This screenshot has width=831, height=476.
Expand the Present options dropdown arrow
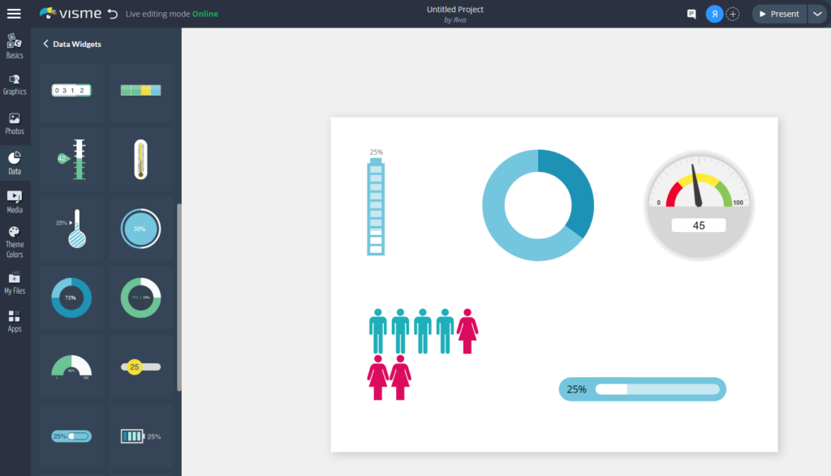[x=817, y=14]
